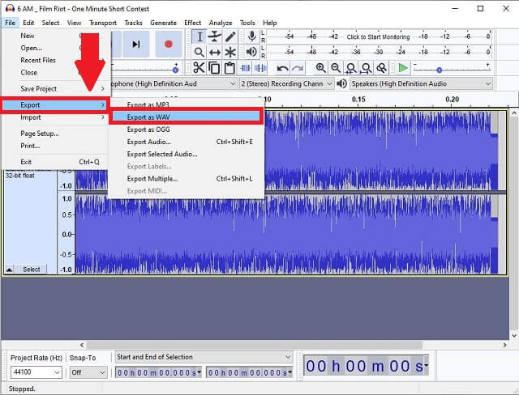The width and height of the screenshot is (519, 395).
Task: Select the Selection (I-beam) tool
Action: 199,36
